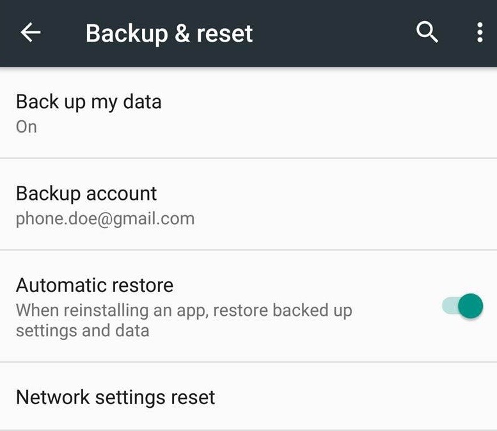Click the phone.doe@gmail.com account email

(105, 219)
